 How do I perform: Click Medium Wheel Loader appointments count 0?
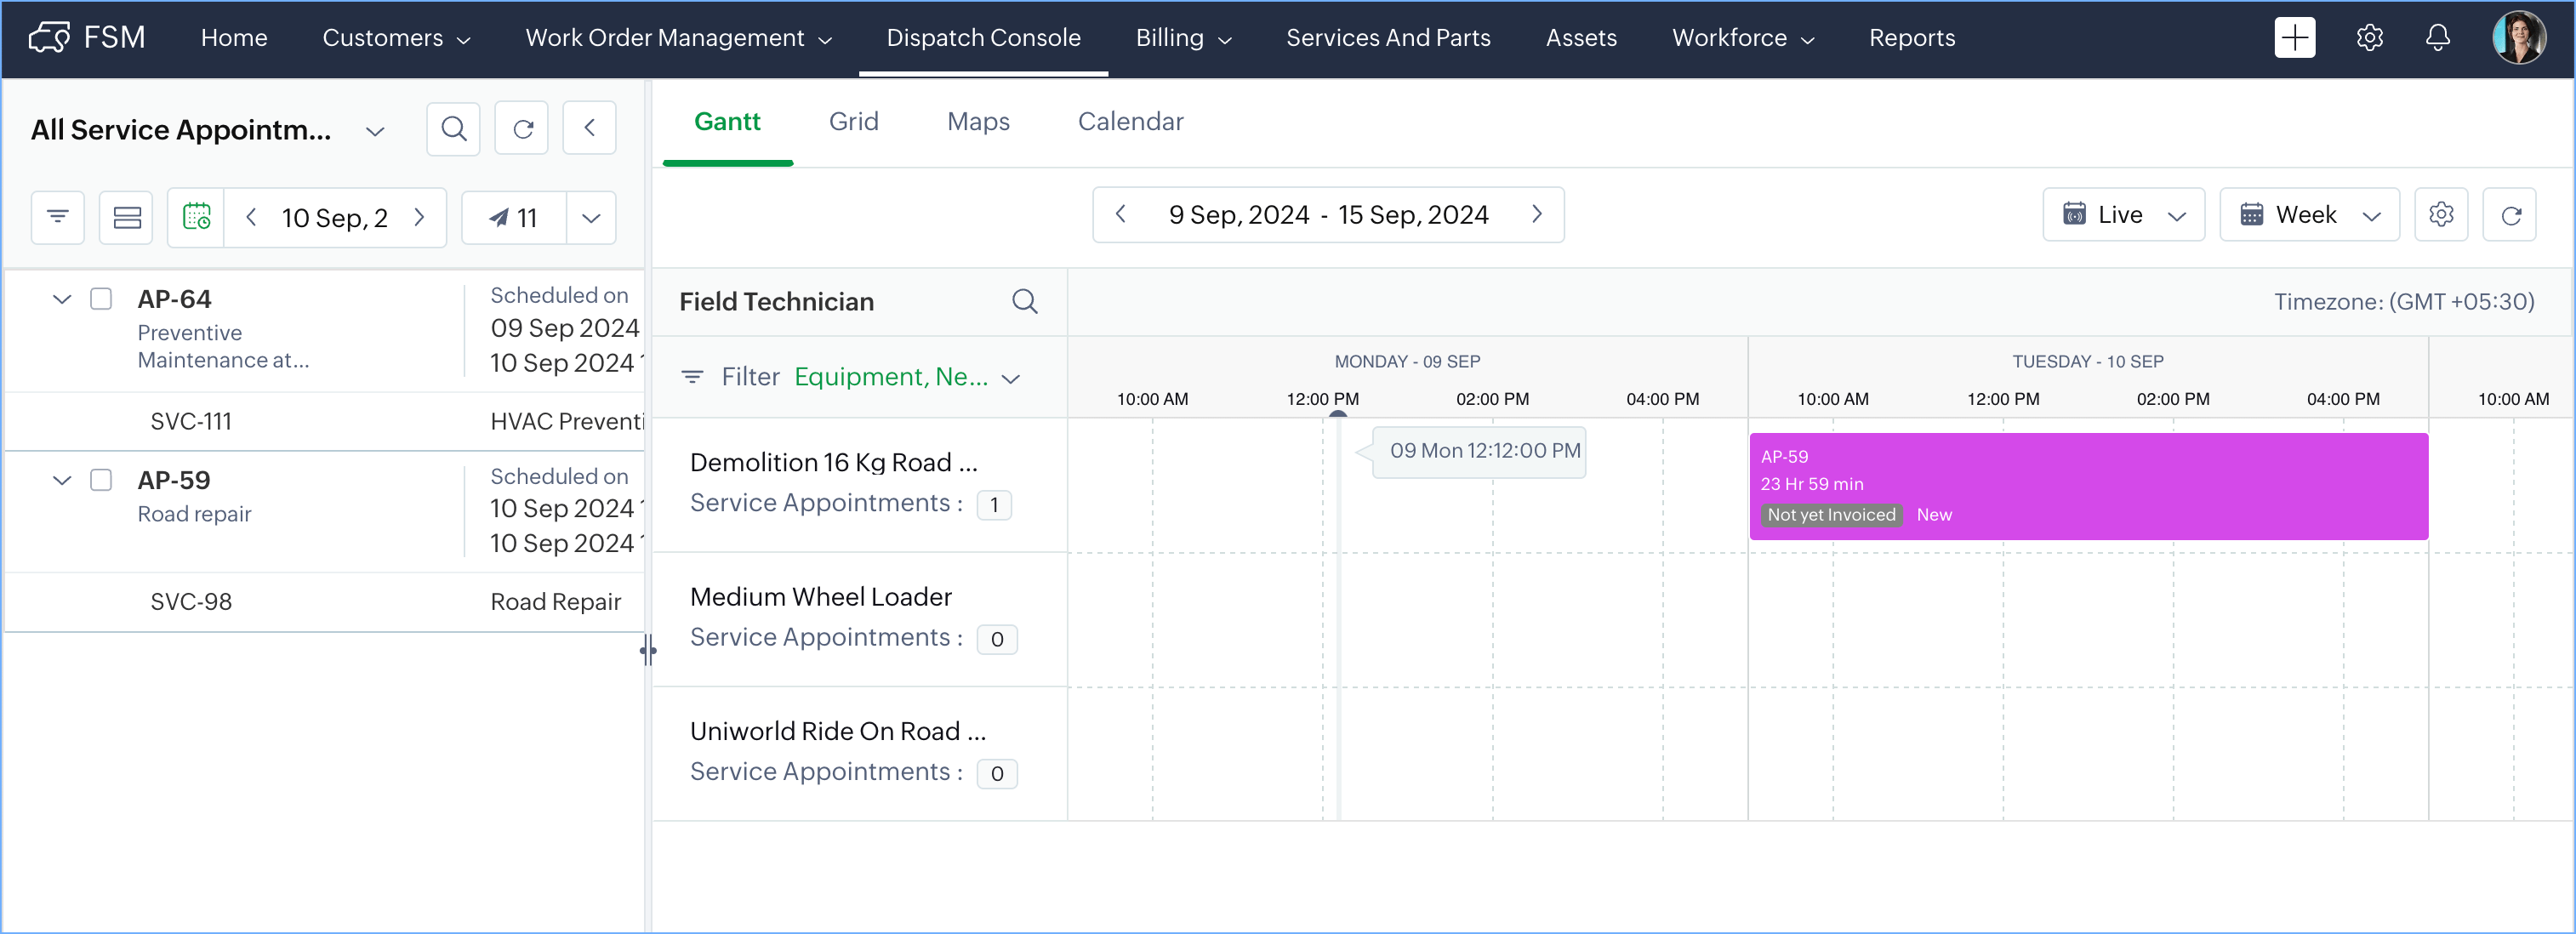997,639
